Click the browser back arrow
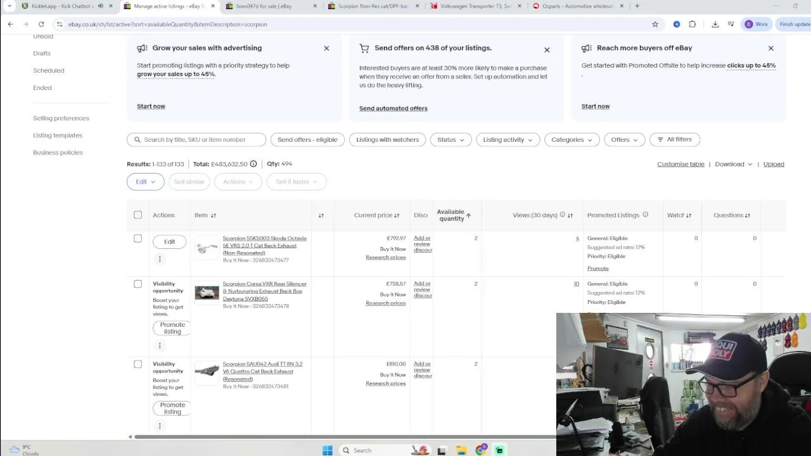This screenshot has height=456, width=811. click(x=10, y=24)
